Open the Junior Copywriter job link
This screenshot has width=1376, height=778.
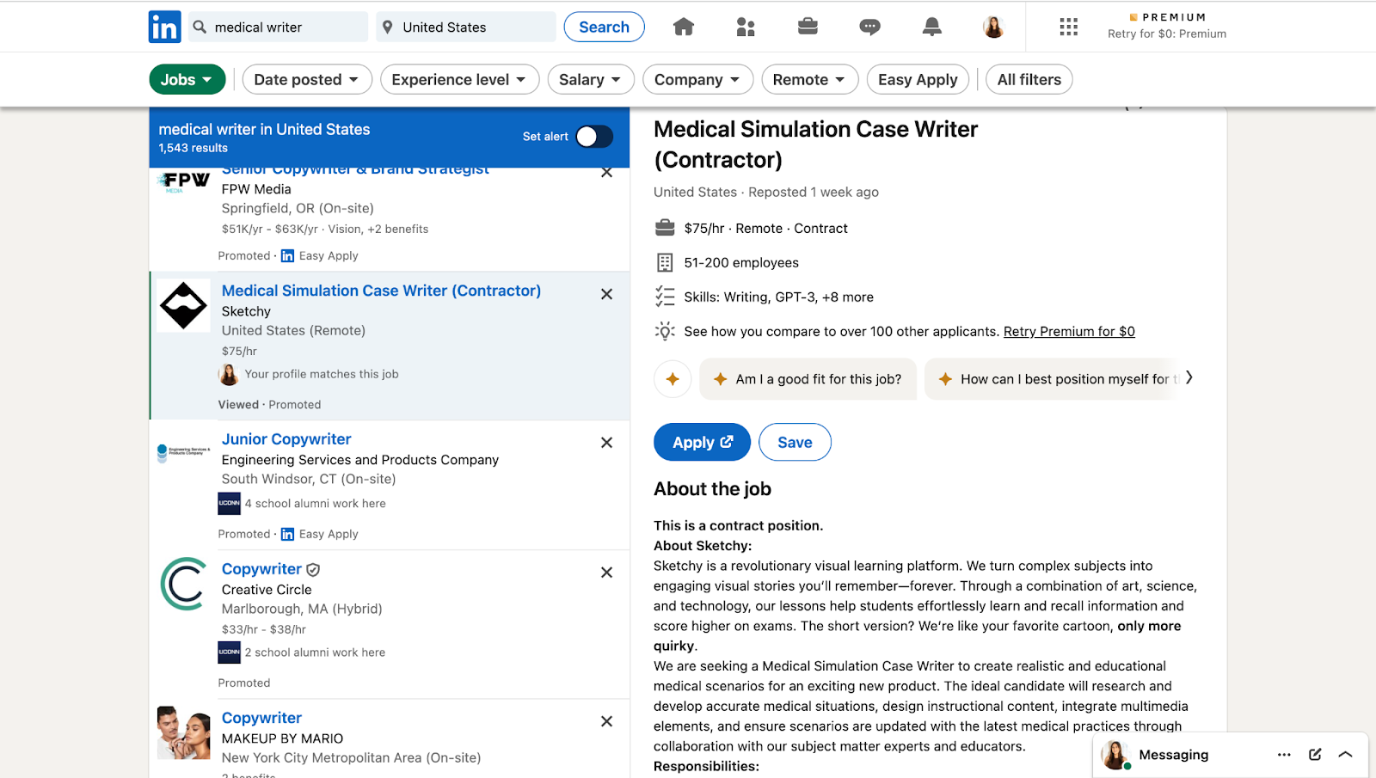pyautogui.click(x=286, y=439)
